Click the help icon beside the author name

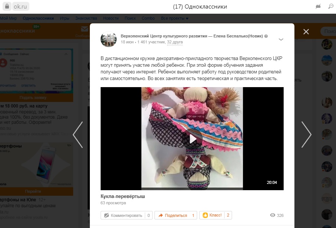tap(266, 36)
